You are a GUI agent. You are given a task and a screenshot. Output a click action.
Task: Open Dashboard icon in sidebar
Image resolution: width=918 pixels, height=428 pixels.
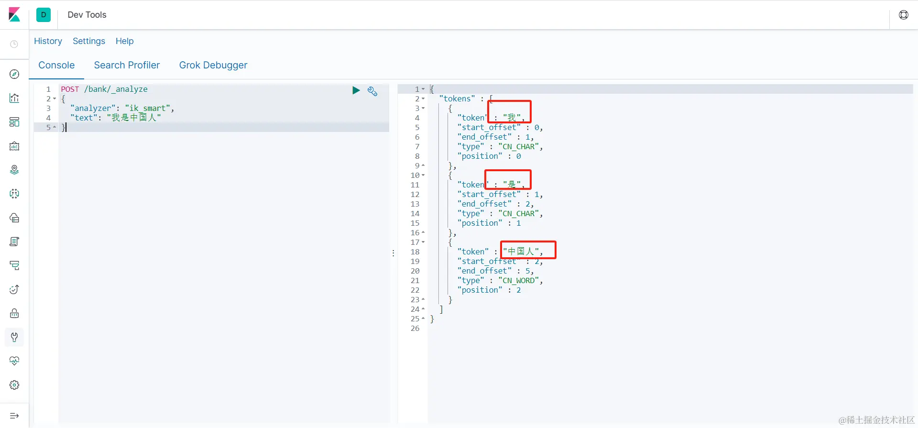(14, 122)
